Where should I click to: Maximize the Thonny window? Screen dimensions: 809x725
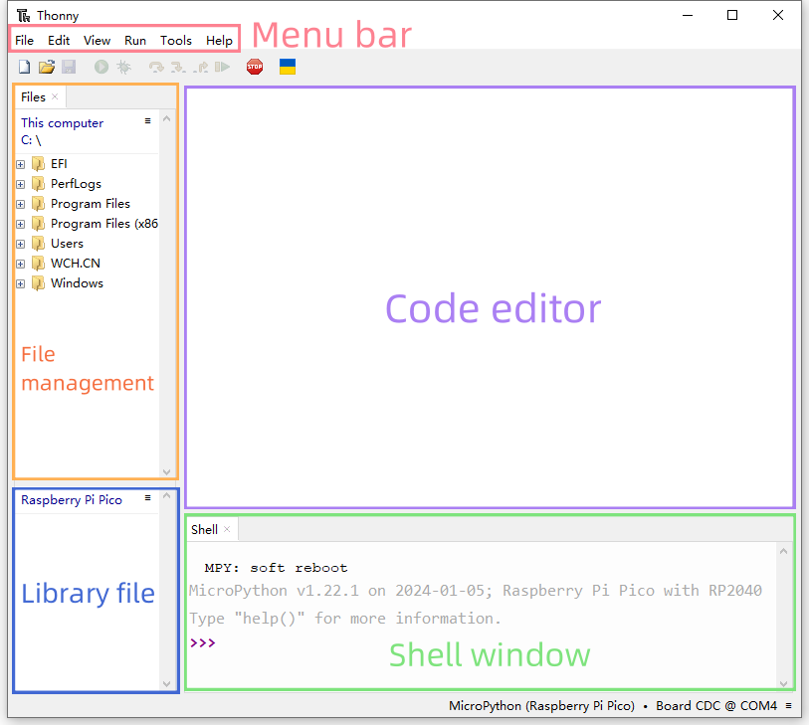[x=732, y=16]
